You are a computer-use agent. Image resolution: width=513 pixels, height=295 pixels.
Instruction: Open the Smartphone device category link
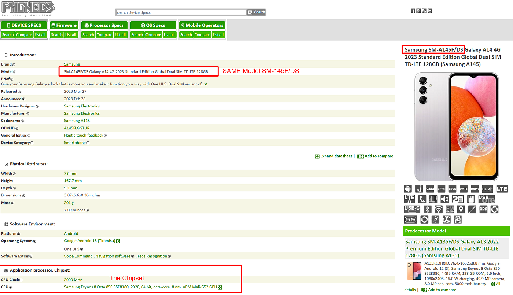tap(75, 143)
